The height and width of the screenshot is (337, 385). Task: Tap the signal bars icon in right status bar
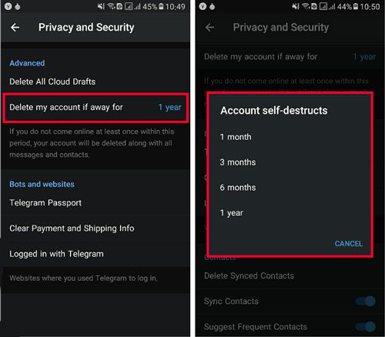tap(332, 6)
